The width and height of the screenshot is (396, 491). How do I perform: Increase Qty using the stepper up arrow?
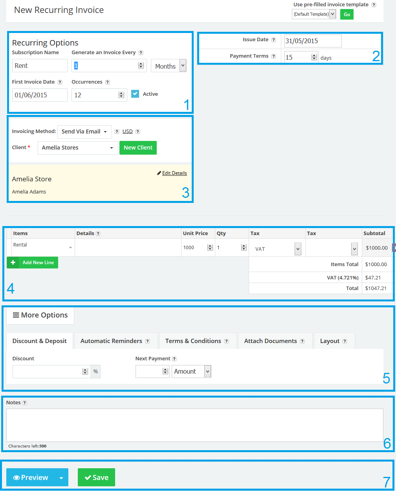click(x=244, y=245)
